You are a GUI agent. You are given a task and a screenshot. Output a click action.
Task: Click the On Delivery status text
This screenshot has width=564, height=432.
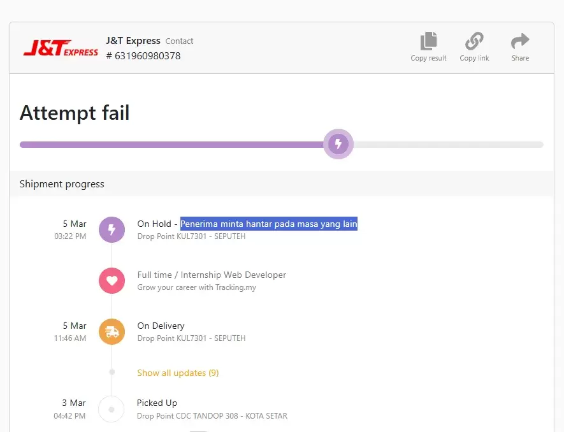(161, 326)
